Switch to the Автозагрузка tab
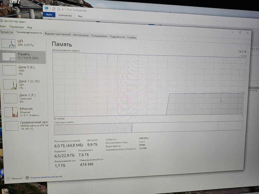 (81, 35)
